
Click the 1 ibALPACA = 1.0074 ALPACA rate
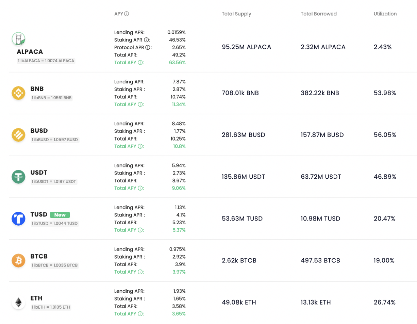point(46,61)
